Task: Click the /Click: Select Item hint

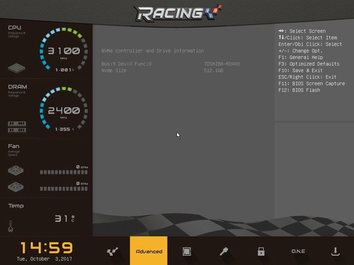Action: 308,38
